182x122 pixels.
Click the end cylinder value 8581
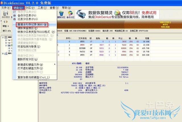point(124,52)
